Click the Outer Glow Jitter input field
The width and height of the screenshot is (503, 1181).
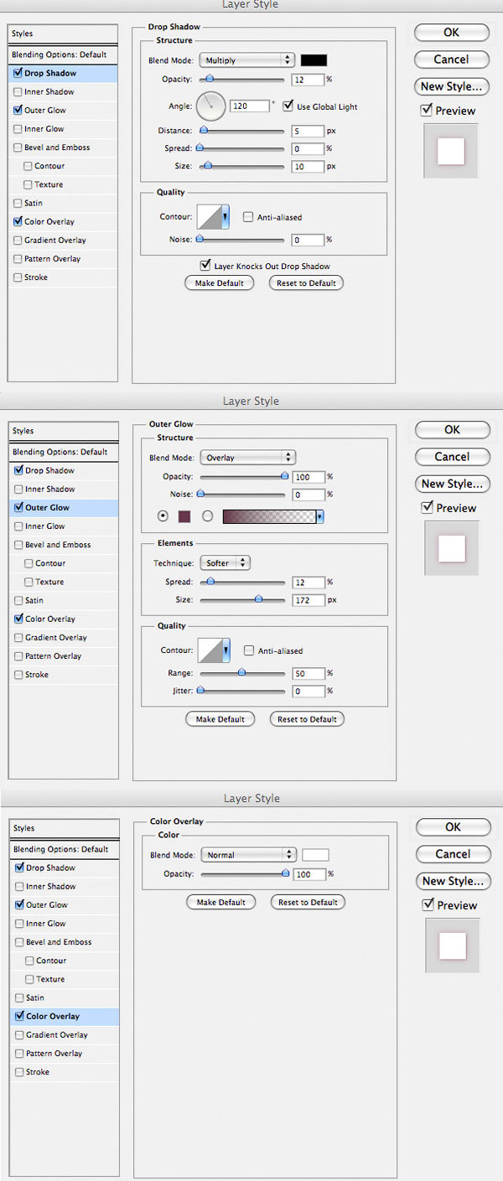point(309,692)
